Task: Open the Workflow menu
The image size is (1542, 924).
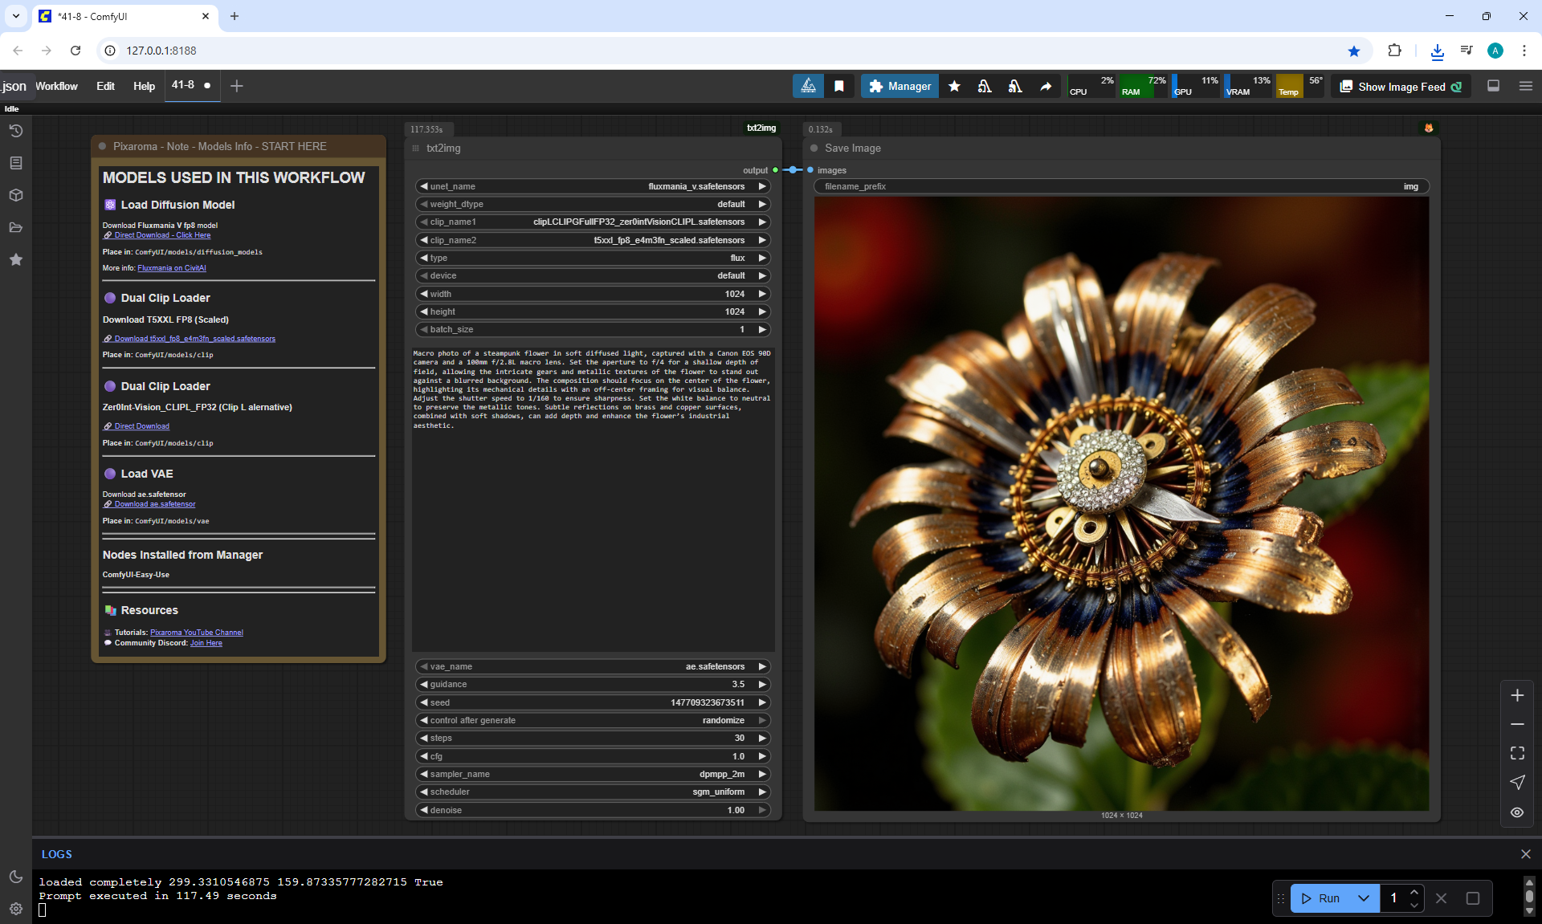Action: point(56,86)
